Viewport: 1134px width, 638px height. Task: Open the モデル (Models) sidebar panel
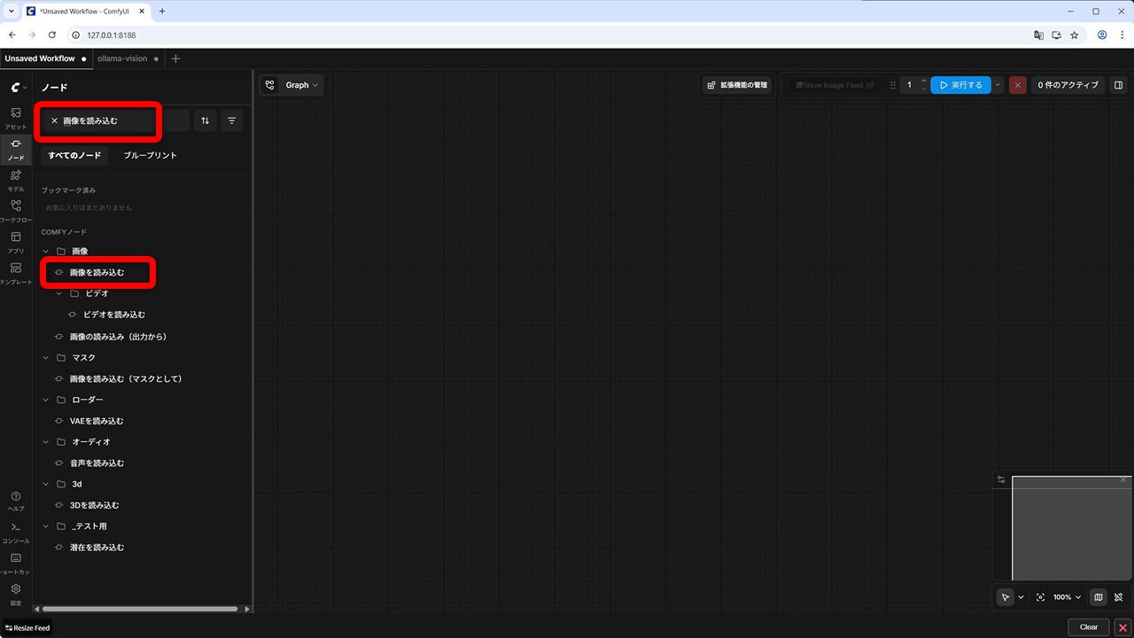pos(16,180)
